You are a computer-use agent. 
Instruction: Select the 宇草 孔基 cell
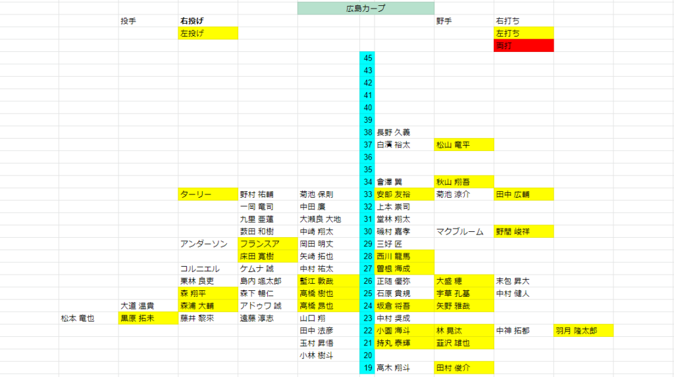(x=464, y=294)
